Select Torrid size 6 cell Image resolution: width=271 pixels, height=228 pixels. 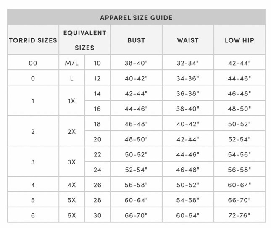33,215
